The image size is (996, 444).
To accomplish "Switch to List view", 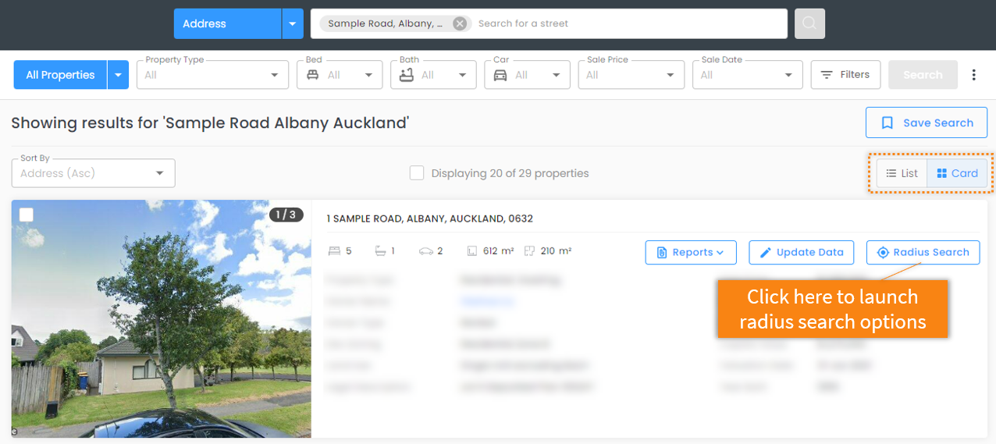I will [902, 173].
